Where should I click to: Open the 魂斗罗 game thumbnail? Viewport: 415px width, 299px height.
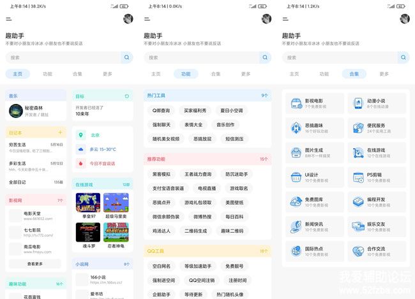(x=88, y=232)
